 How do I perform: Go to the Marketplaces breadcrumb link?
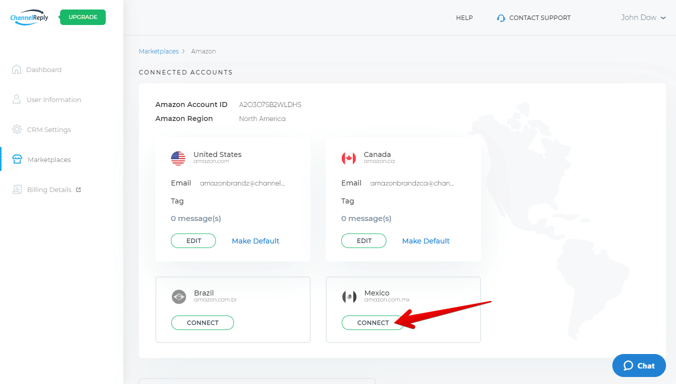click(158, 51)
